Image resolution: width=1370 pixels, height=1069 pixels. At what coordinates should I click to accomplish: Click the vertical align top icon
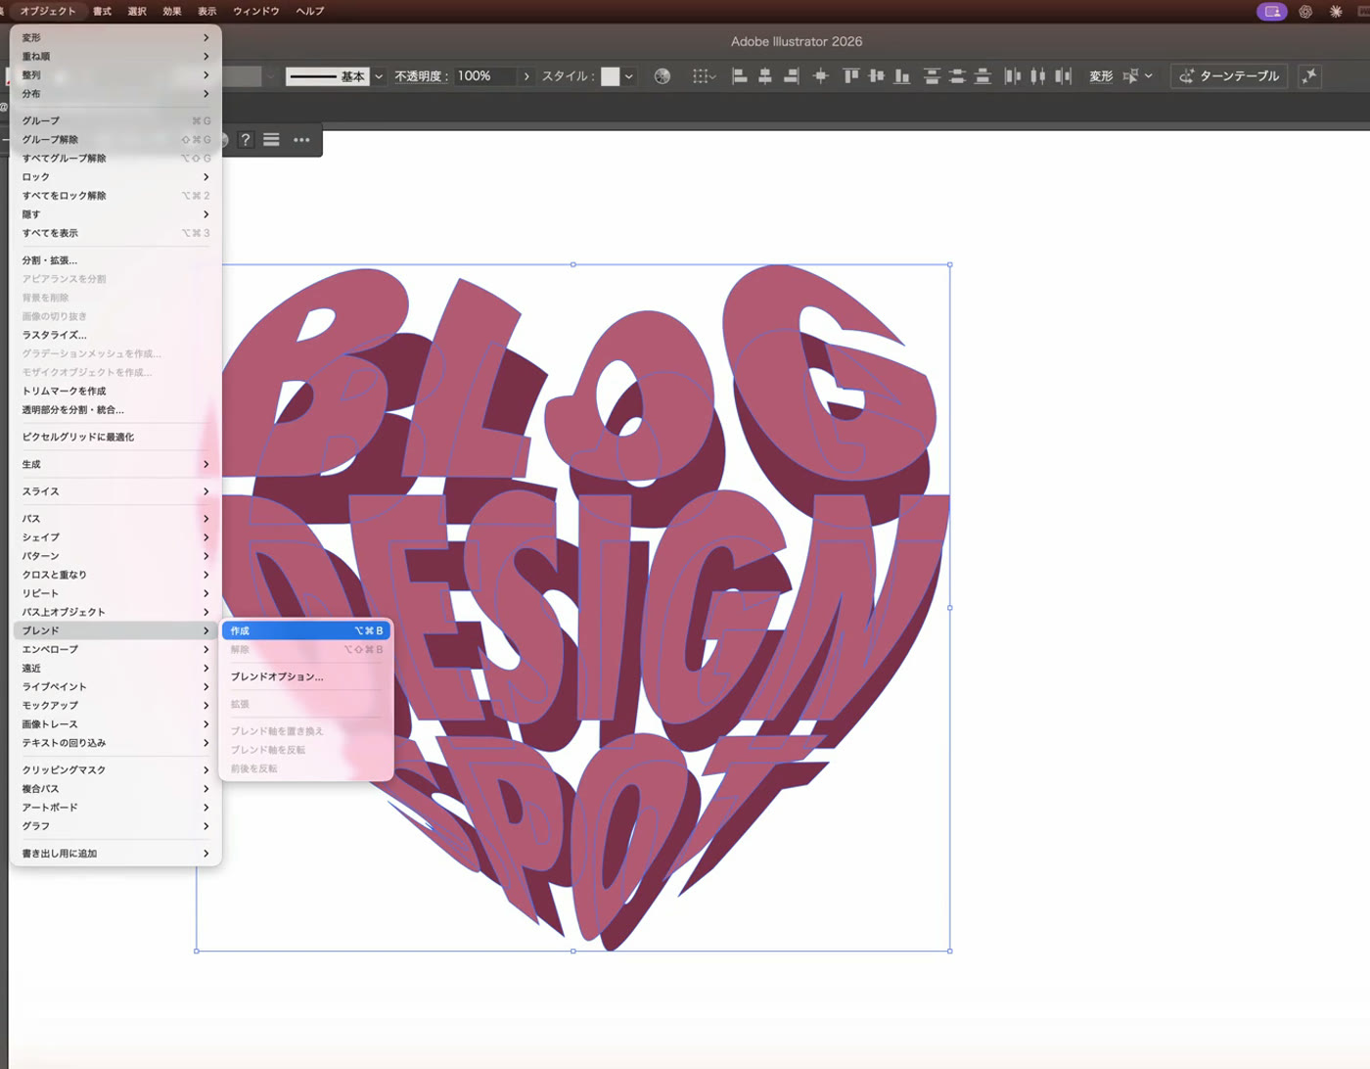(x=851, y=76)
